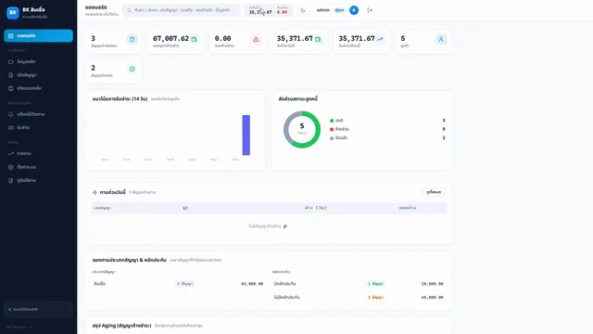Click user icon on the 5 card
The image size is (593, 334).
tap(441, 39)
